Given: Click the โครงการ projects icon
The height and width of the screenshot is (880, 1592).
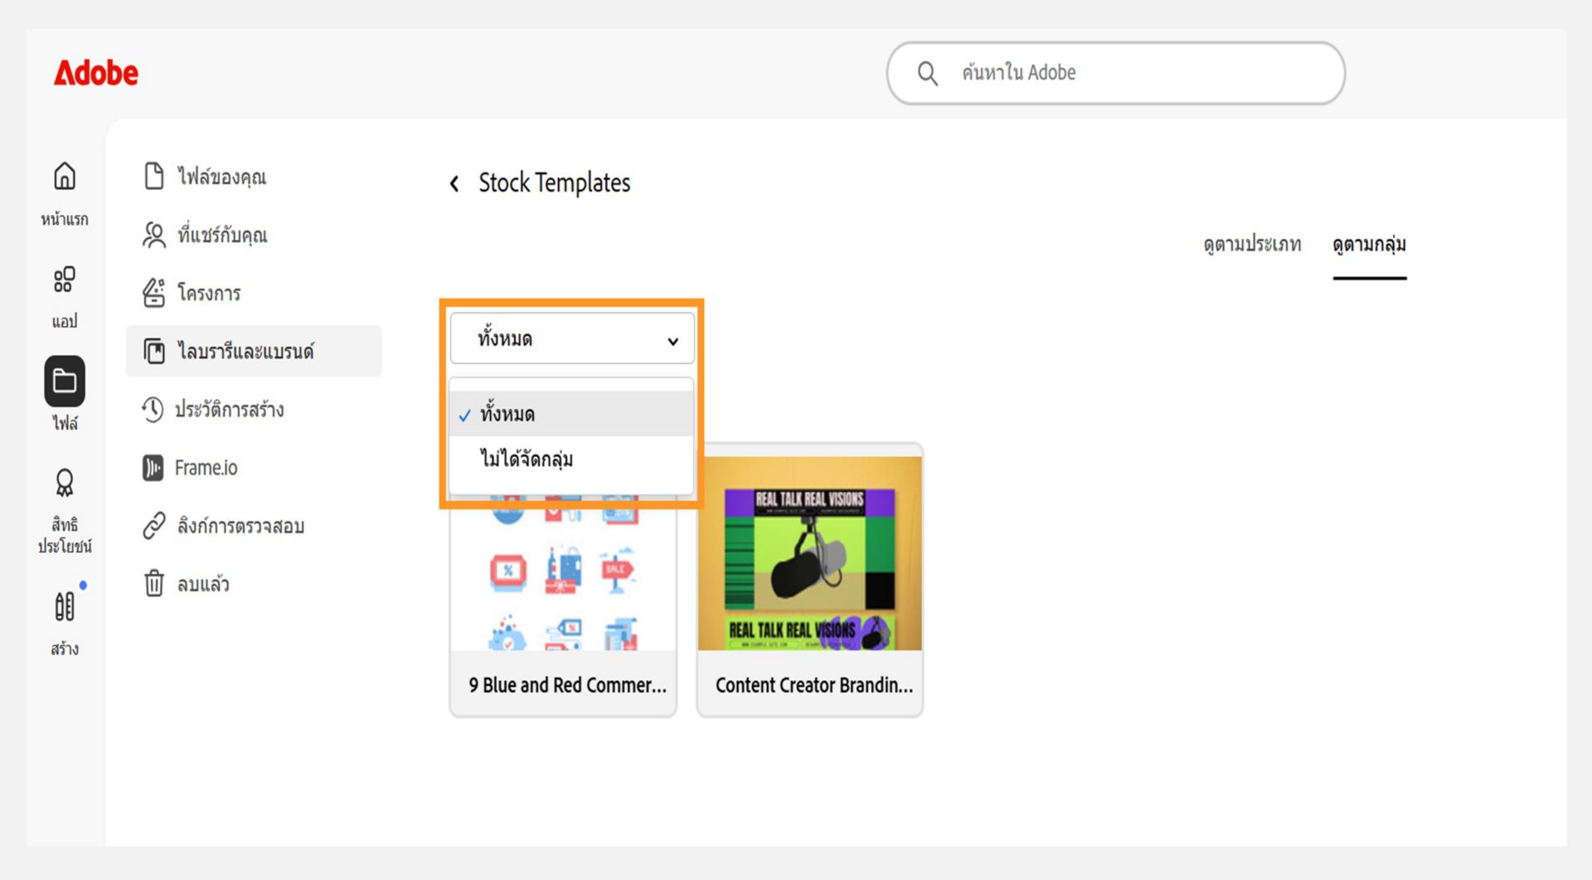Looking at the screenshot, I should [154, 293].
